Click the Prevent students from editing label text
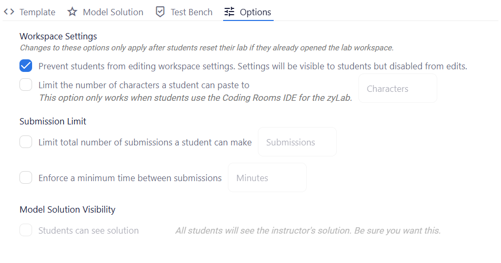 (253, 66)
